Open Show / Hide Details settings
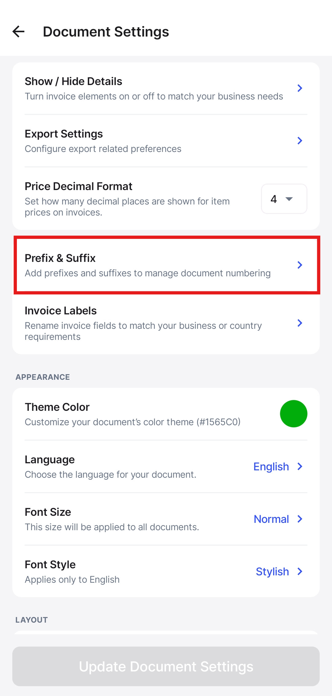The height and width of the screenshot is (696, 332). pos(154,88)
